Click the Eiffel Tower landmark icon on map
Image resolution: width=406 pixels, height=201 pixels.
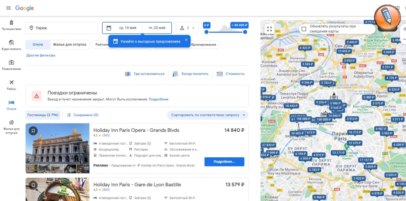click(298, 127)
